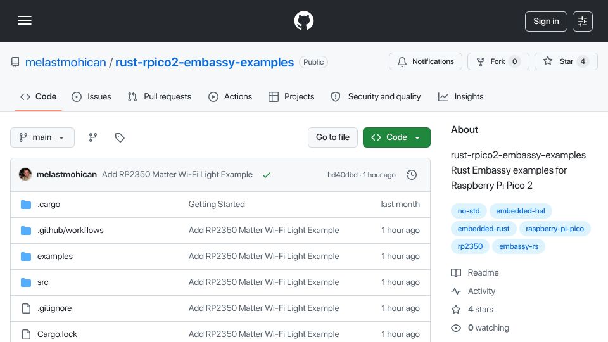
Task: Open commit message in .gitignore row
Action: [263, 308]
